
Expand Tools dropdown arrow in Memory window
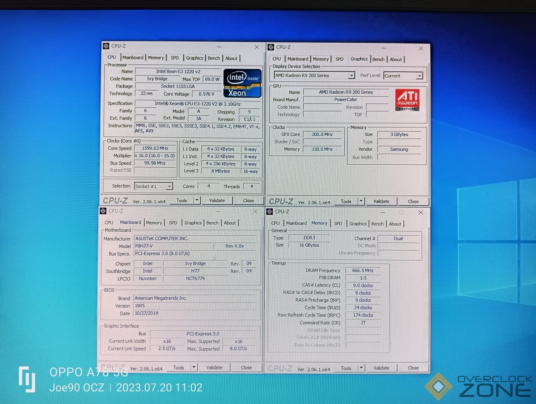(361, 368)
